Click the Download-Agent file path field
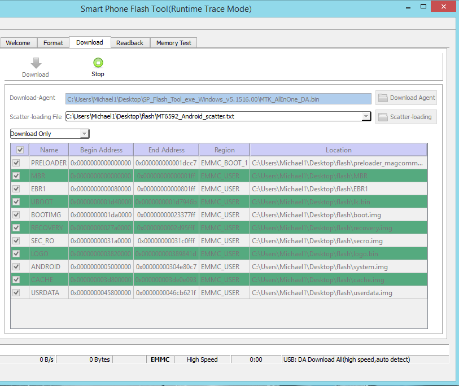The width and height of the screenshot is (459, 386). [218, 99]
